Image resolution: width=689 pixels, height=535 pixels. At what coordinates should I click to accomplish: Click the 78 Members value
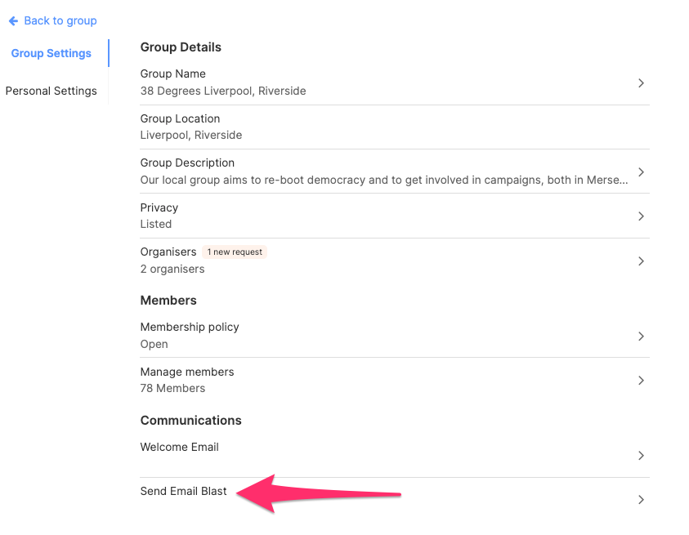[172, 388]
